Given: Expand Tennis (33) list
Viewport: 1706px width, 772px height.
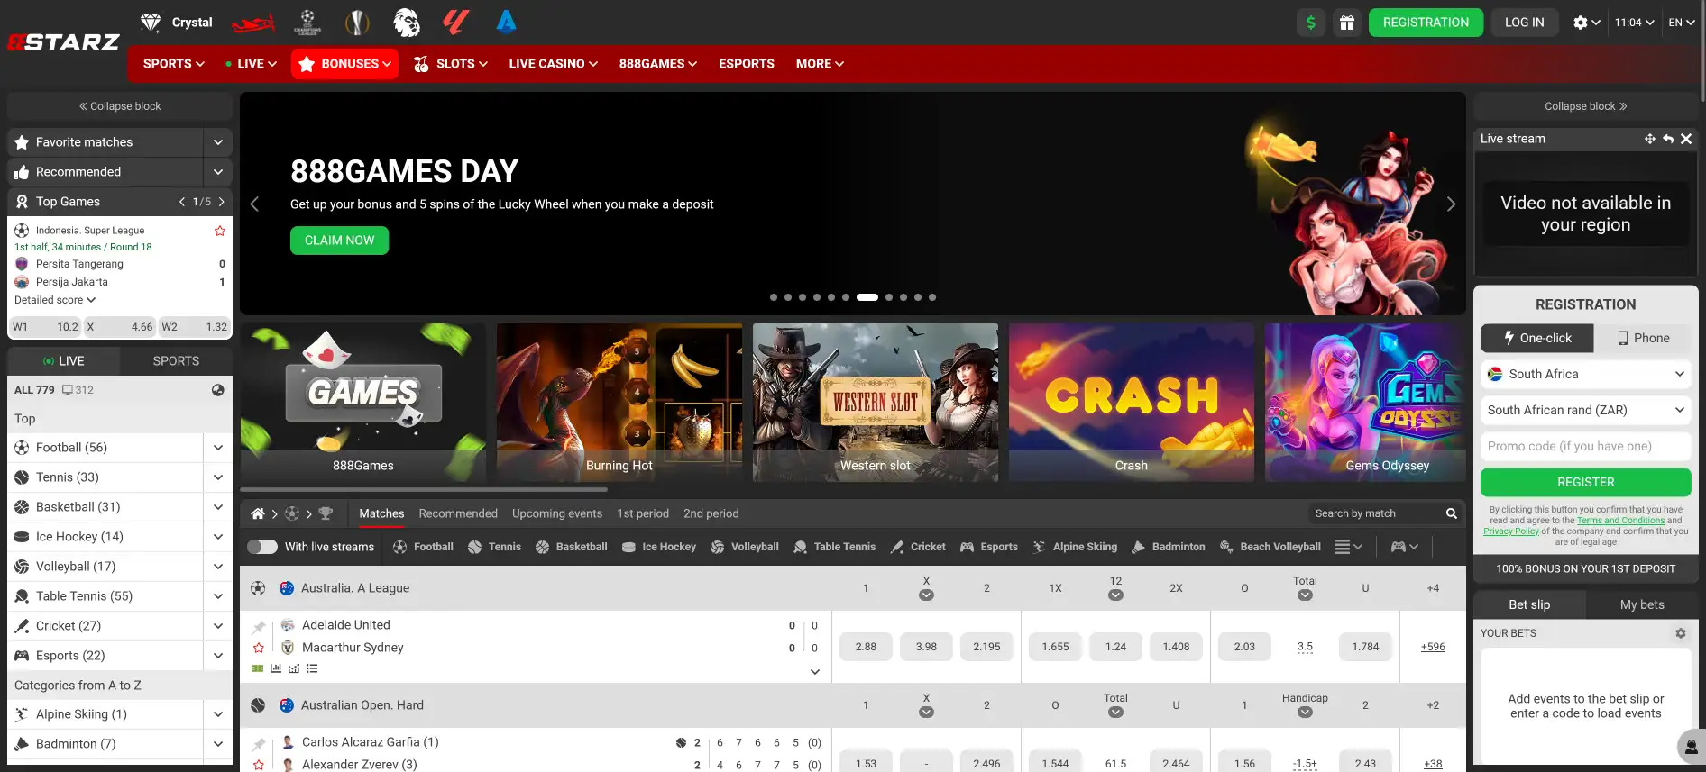Looking at the screenshot, I should click(x=218, y=477).
